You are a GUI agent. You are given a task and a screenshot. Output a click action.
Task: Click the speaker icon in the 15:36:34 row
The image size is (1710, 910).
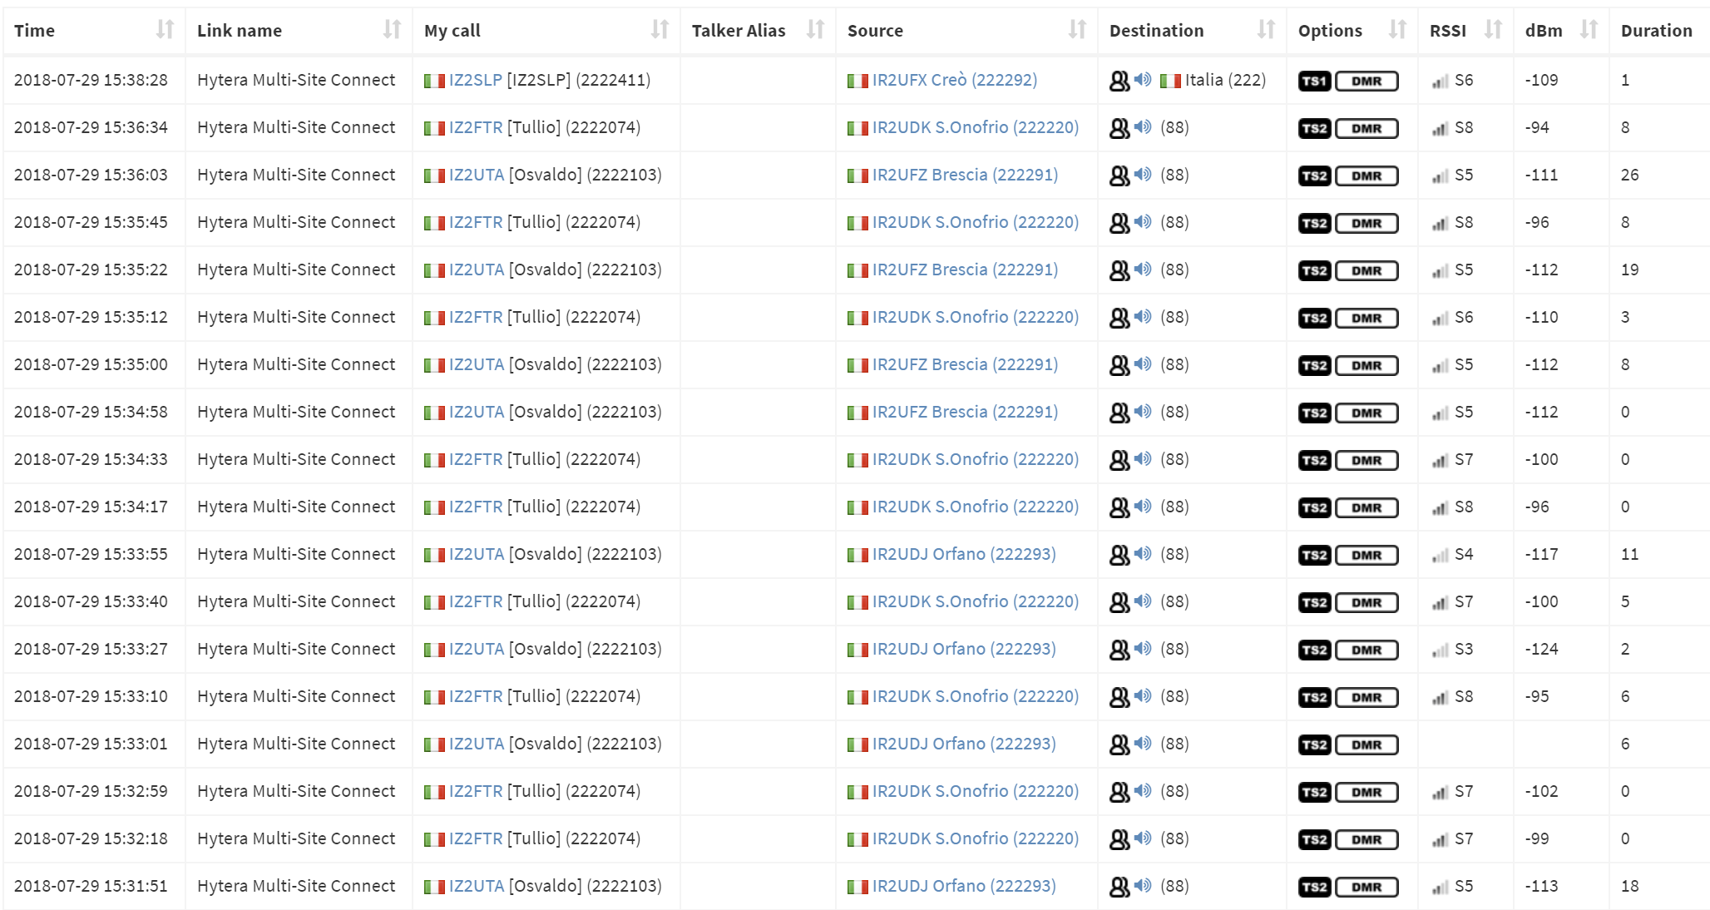tap(1144, 127)
